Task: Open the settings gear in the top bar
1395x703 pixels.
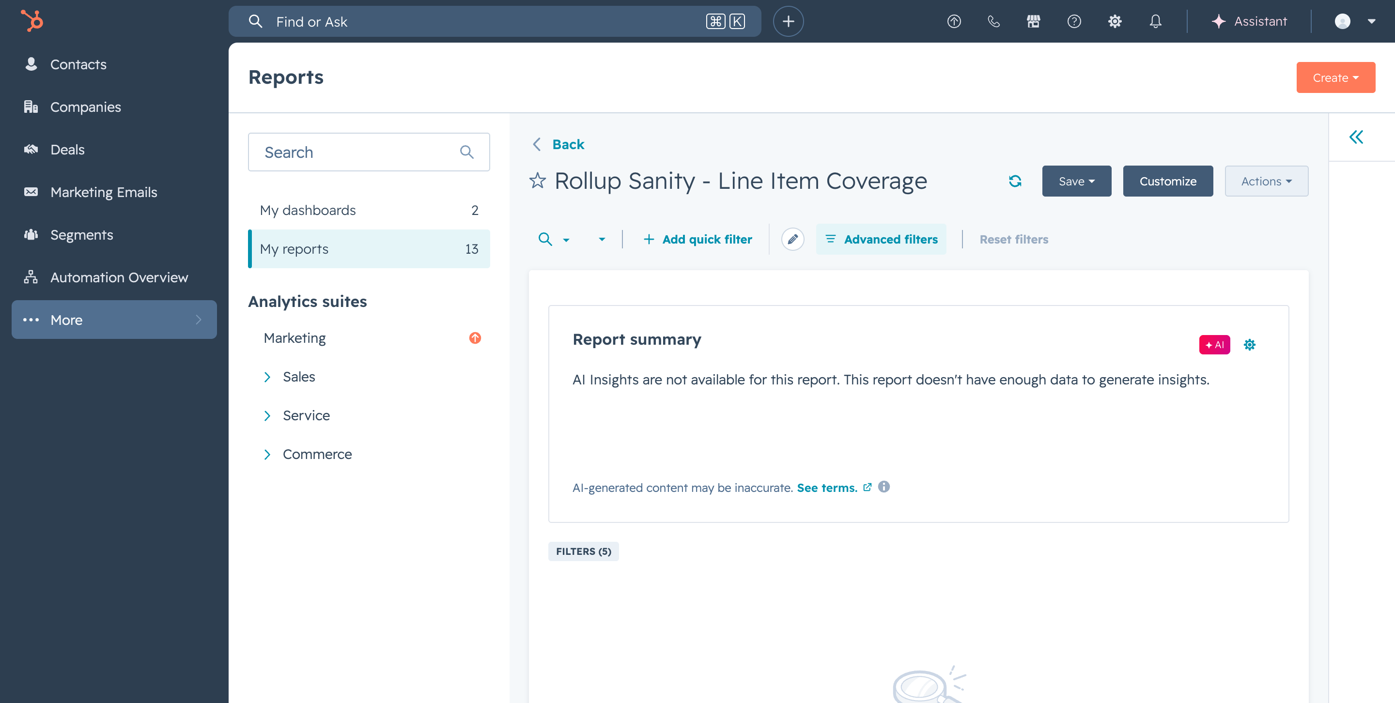Action: point(1115,22)
